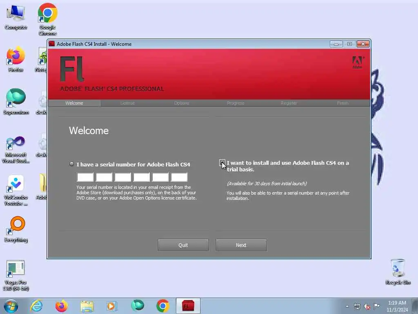Minimize the Flash CS4 installer window

coord(336,44)
